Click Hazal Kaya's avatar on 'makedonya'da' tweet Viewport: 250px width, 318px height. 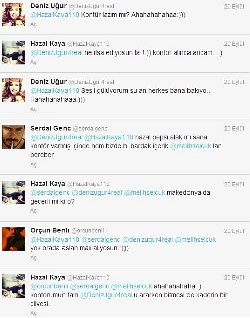pyautogui.click(x=14, y=192)
